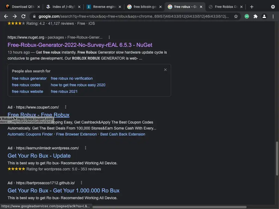Viewport: 279px width, 209px height.
Task: Open the user profile icon
Action: 264,16
